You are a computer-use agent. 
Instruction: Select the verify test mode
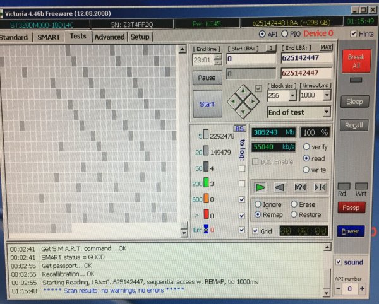[x=306, y=146]
